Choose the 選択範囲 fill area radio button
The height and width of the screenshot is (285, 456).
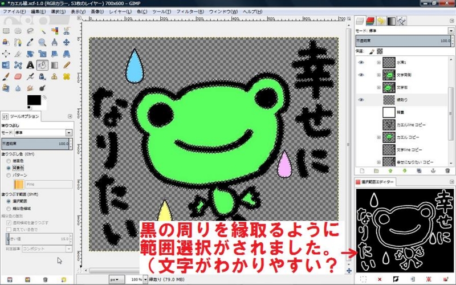(9, 201)
